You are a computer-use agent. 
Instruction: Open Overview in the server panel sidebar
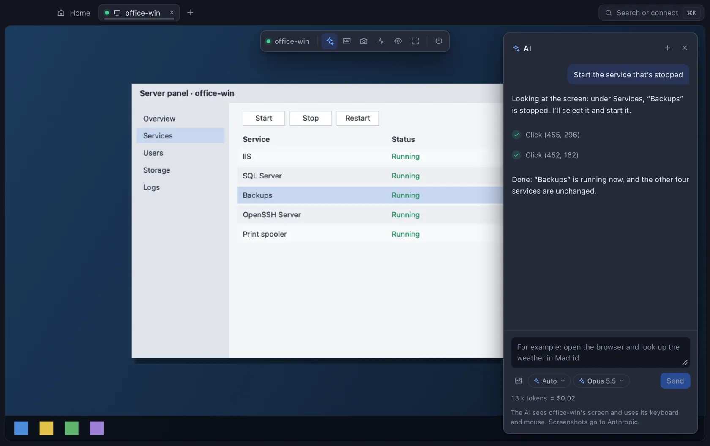[180, 119]
